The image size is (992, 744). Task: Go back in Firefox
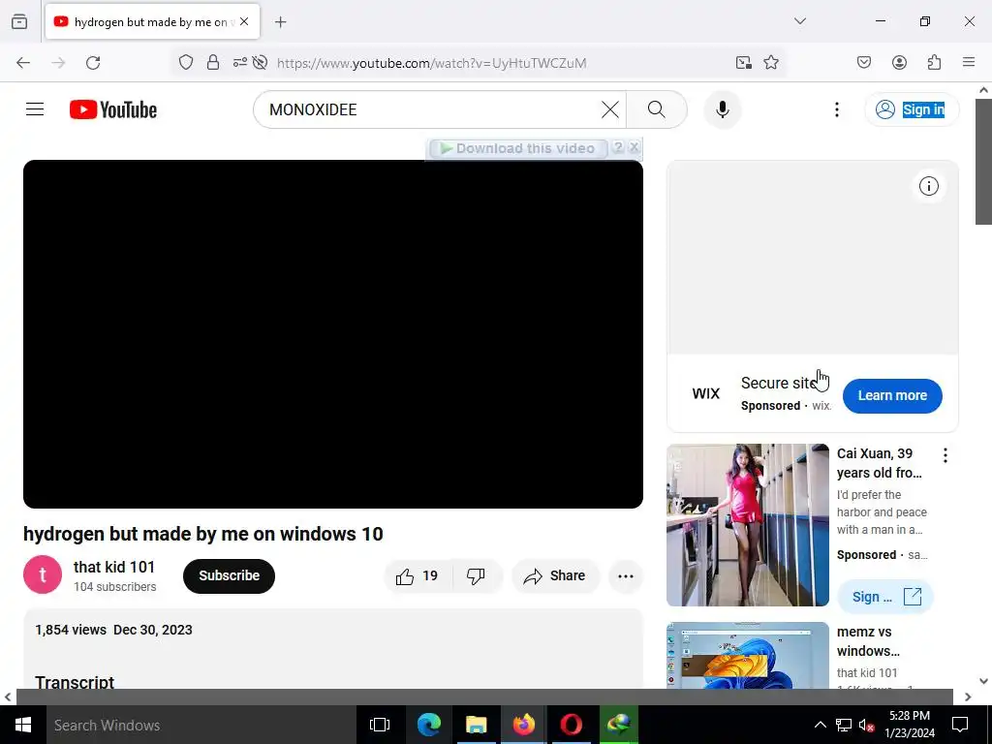[x=23, y=63]
